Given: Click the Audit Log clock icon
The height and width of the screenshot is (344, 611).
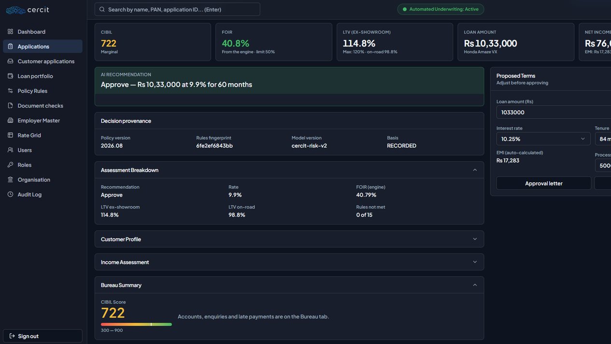Looking at the screenshot, I should click(10, 194).
